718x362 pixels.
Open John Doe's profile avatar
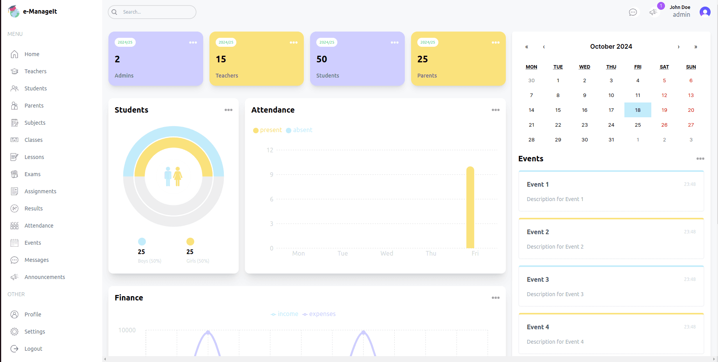tap(705, 12)
